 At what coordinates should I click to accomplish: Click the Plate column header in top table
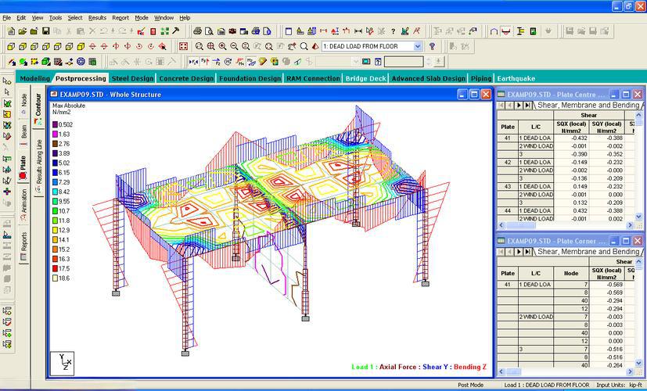pyautogui.click(x=508, y=127)
